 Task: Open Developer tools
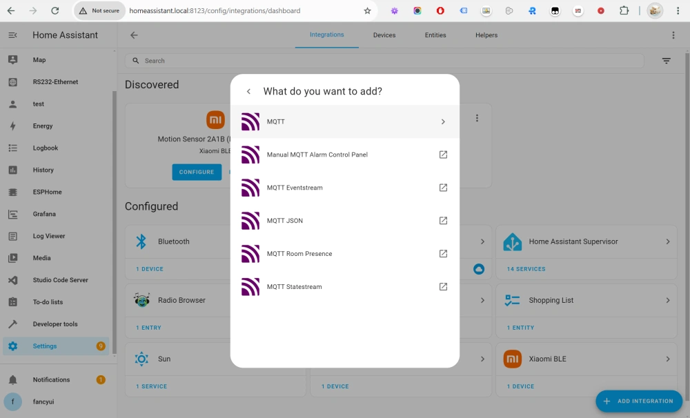pos(57,324)
